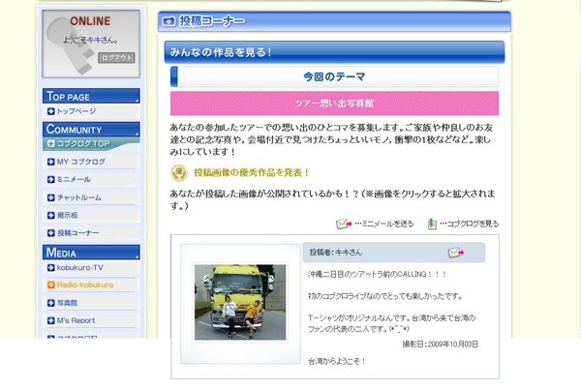Viewport: 581px width, 390px height.
Task: Click the camera icon in the 投稿コーナー header
Action: (x=168, y=21)
